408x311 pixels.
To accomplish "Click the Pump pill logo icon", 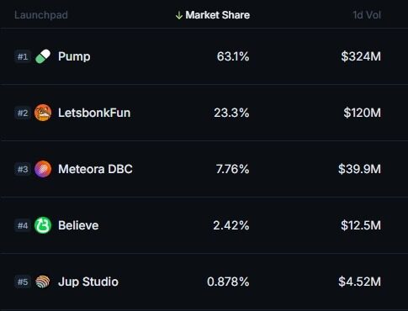I will [x=43, y=56].
